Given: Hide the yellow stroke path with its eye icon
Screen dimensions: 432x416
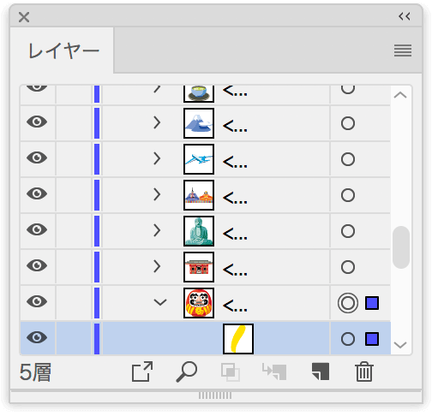Looking at the screenshot, I should 37,337.
